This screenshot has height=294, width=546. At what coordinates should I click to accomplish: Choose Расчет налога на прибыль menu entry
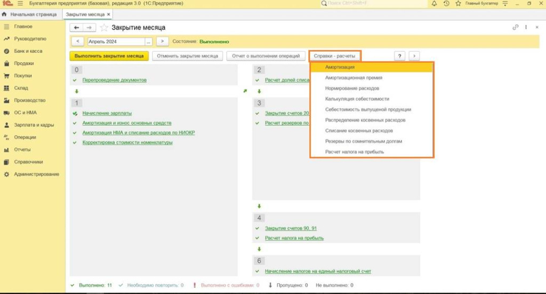354,152
